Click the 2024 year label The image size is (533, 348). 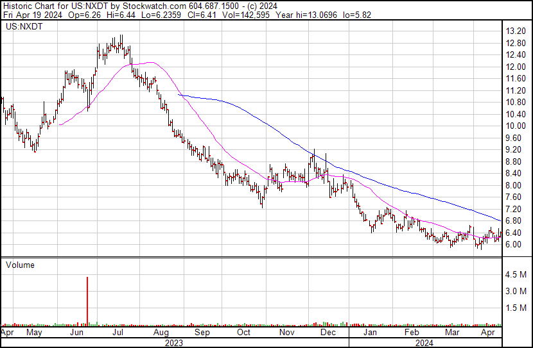click(x=424, y=342)
